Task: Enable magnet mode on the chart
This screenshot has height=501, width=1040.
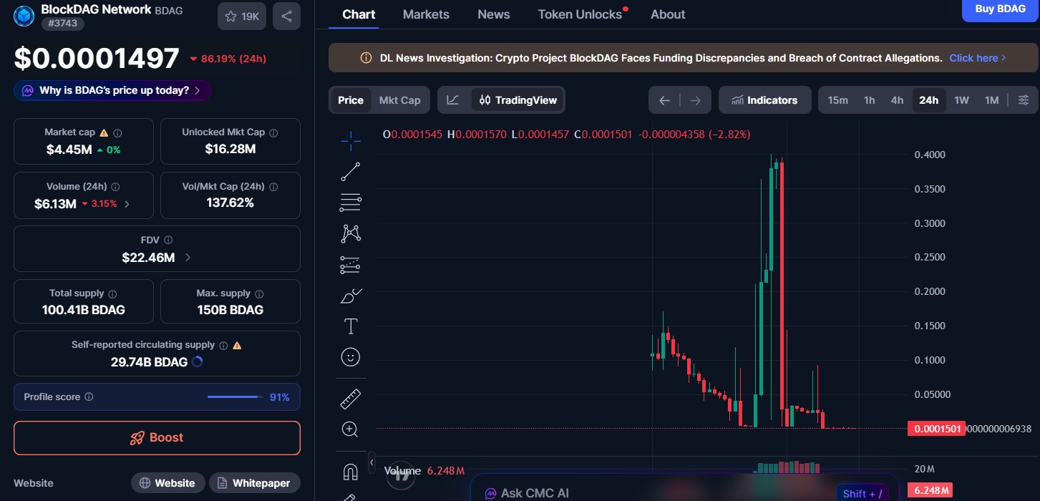Action: click(x=351, y=472)
